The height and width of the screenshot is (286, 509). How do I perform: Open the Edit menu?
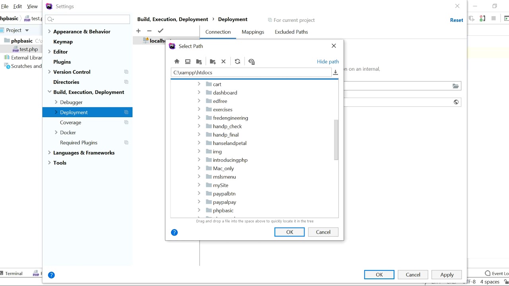pos(17,6)
